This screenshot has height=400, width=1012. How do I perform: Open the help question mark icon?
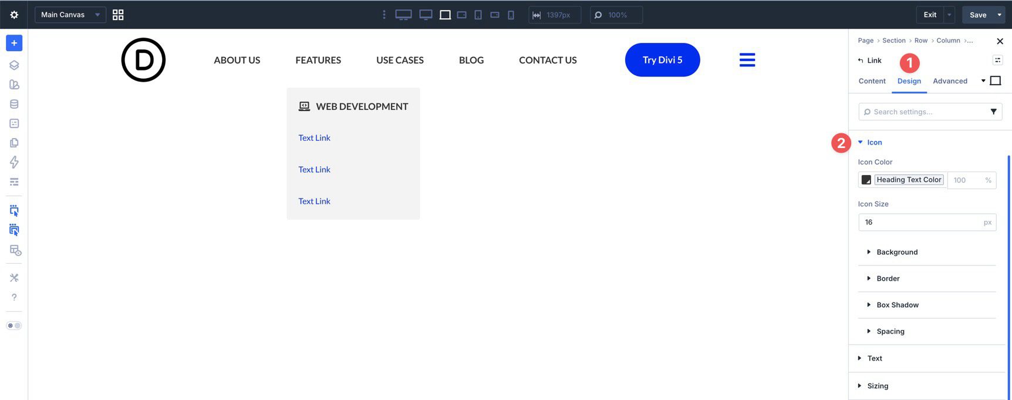coord(14,297)
